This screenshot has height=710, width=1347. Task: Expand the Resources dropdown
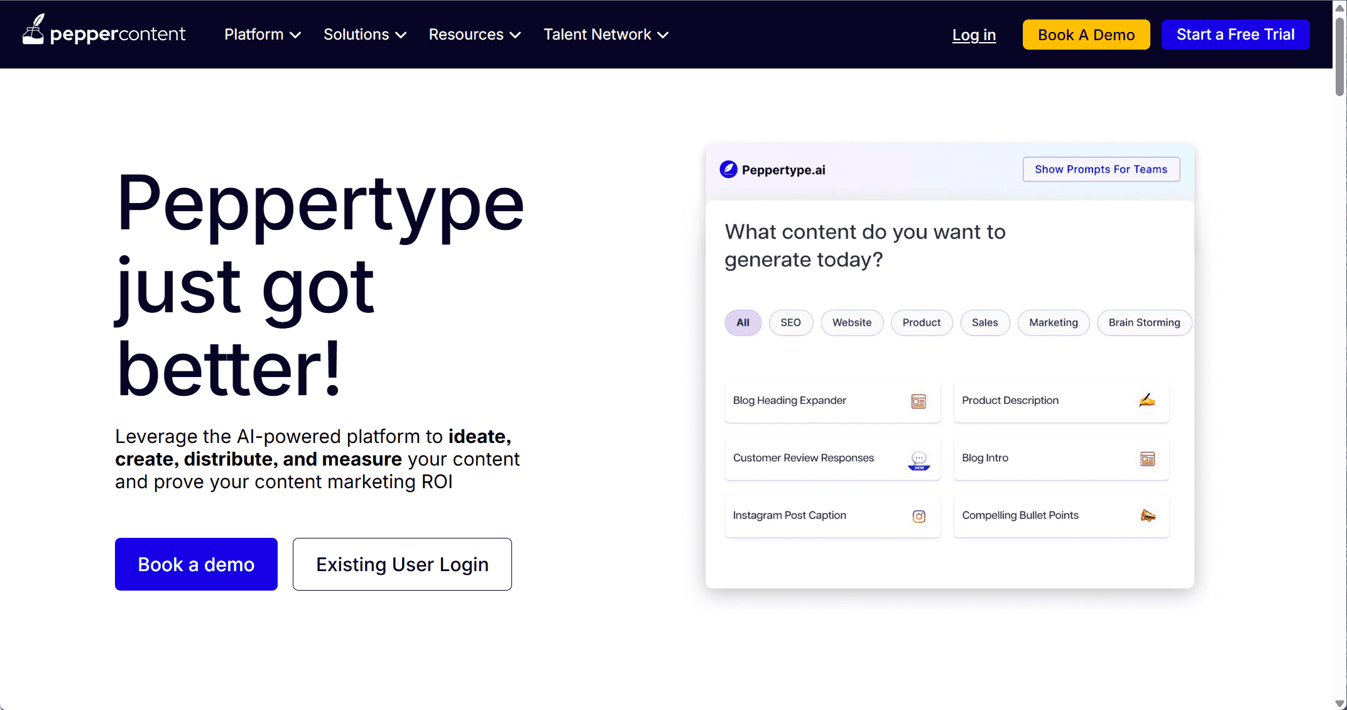(x=474, y=35)
